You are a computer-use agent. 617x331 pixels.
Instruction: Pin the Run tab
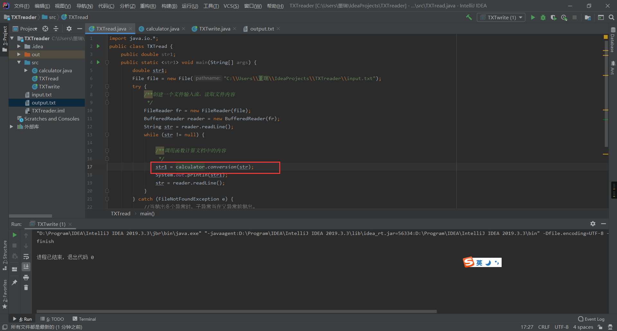(14, 282)
